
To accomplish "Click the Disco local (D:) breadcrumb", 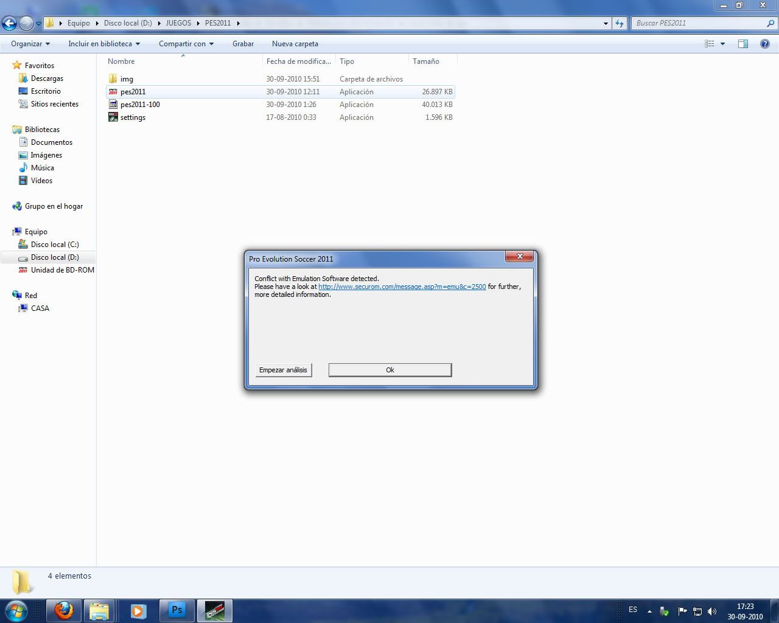I will (x=128, y=23).
